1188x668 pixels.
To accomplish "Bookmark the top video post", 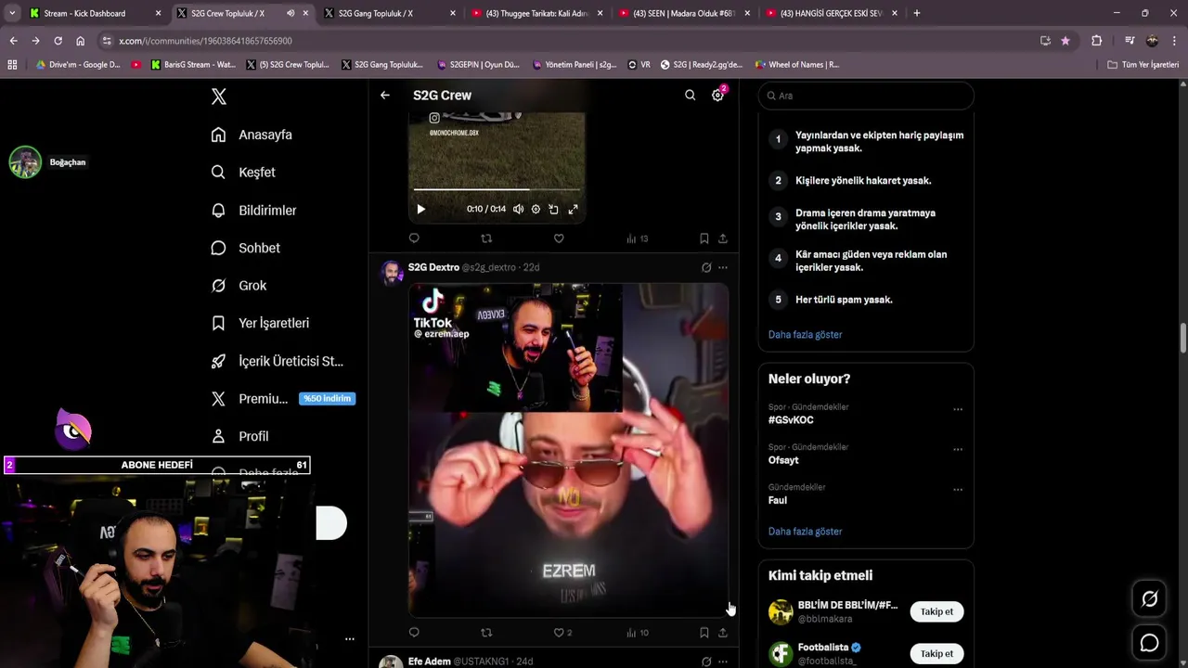I will tap(704, 238).
